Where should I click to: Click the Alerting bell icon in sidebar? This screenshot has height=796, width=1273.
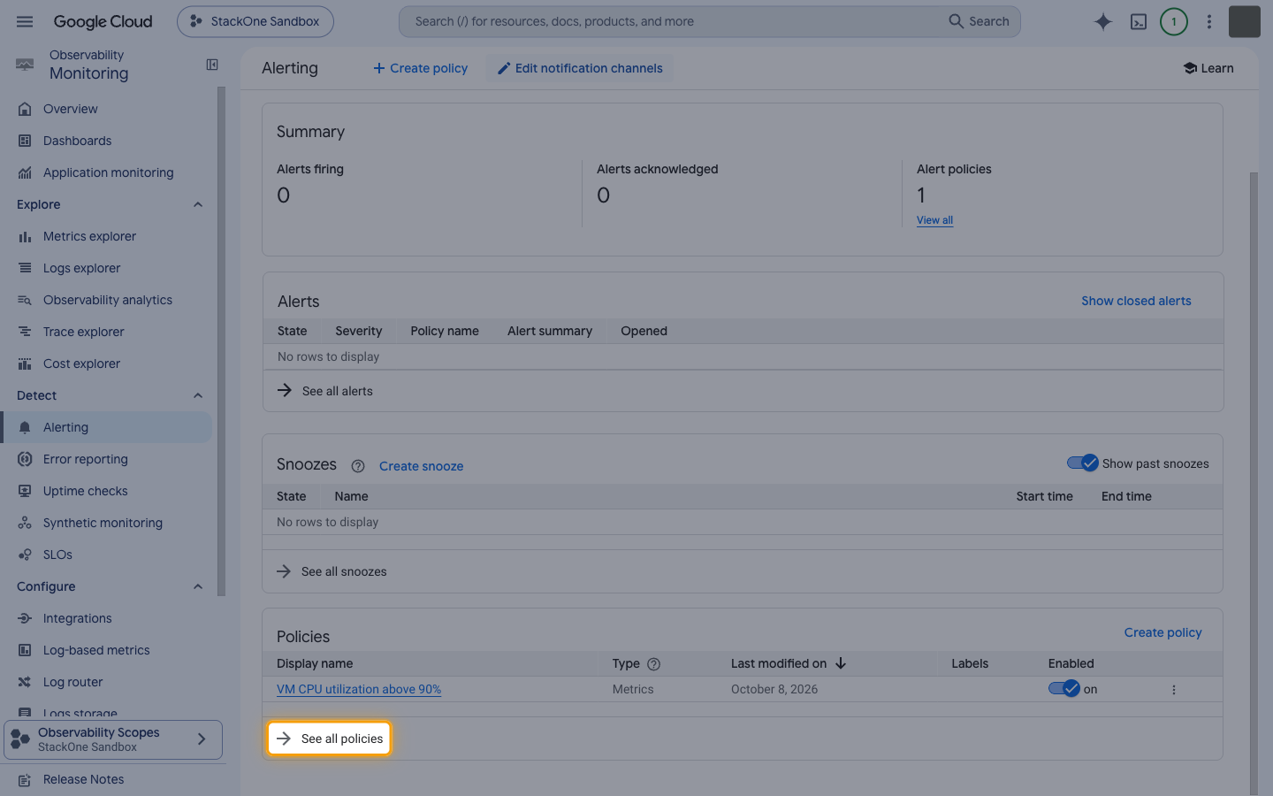[x=25, y=427]
